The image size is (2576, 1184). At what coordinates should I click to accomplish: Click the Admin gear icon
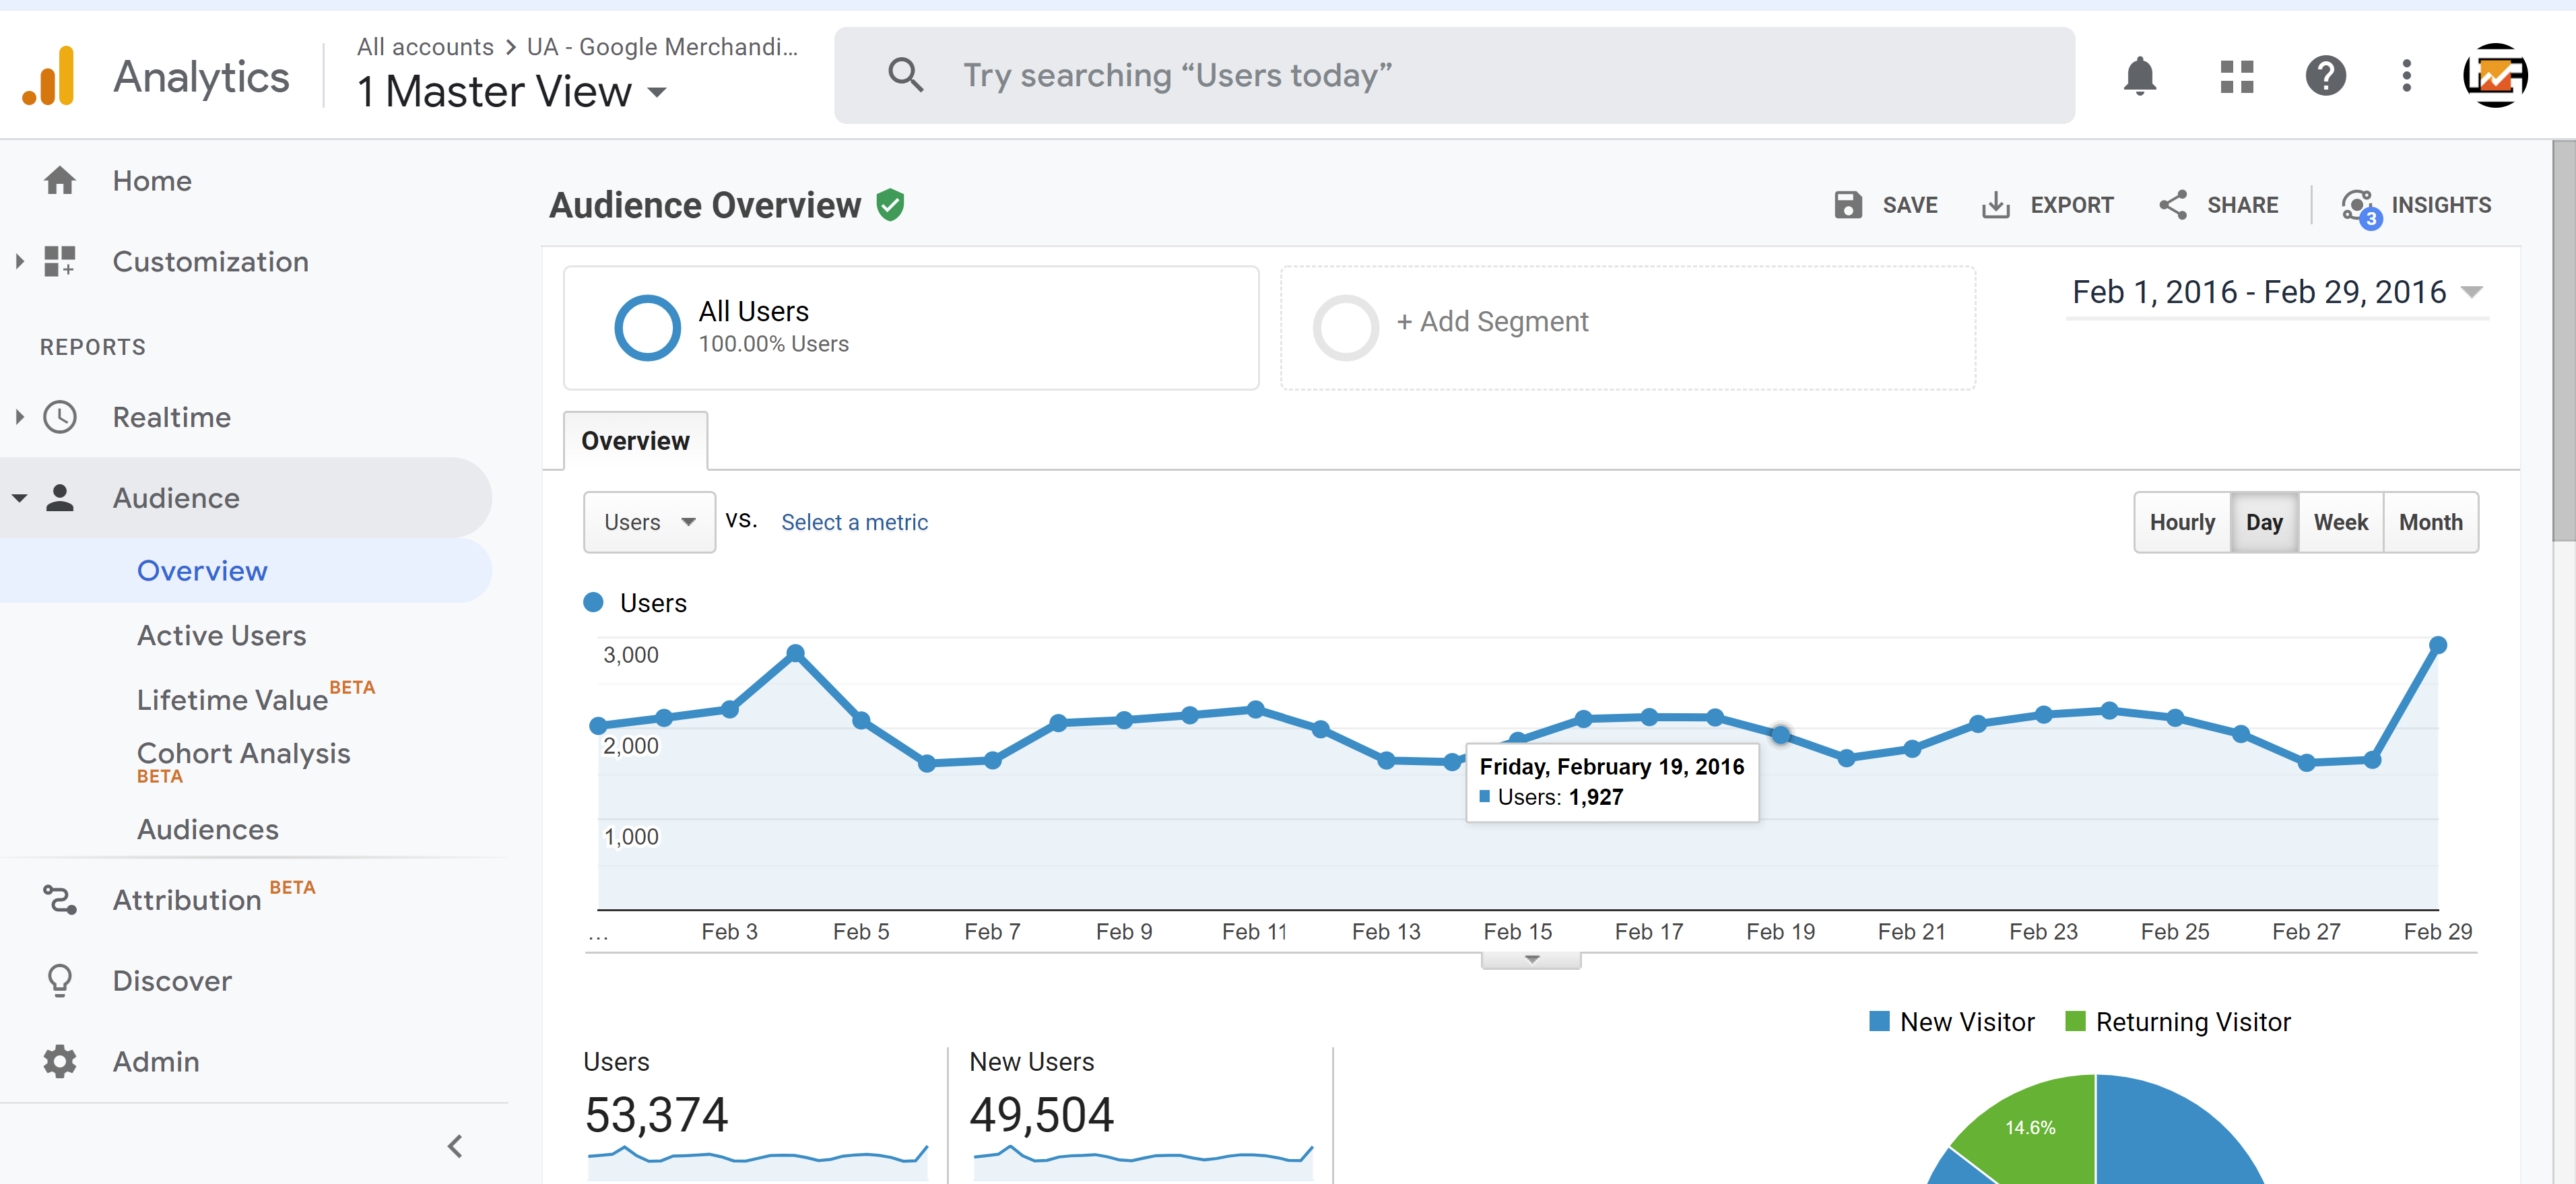pos(60,1061)
